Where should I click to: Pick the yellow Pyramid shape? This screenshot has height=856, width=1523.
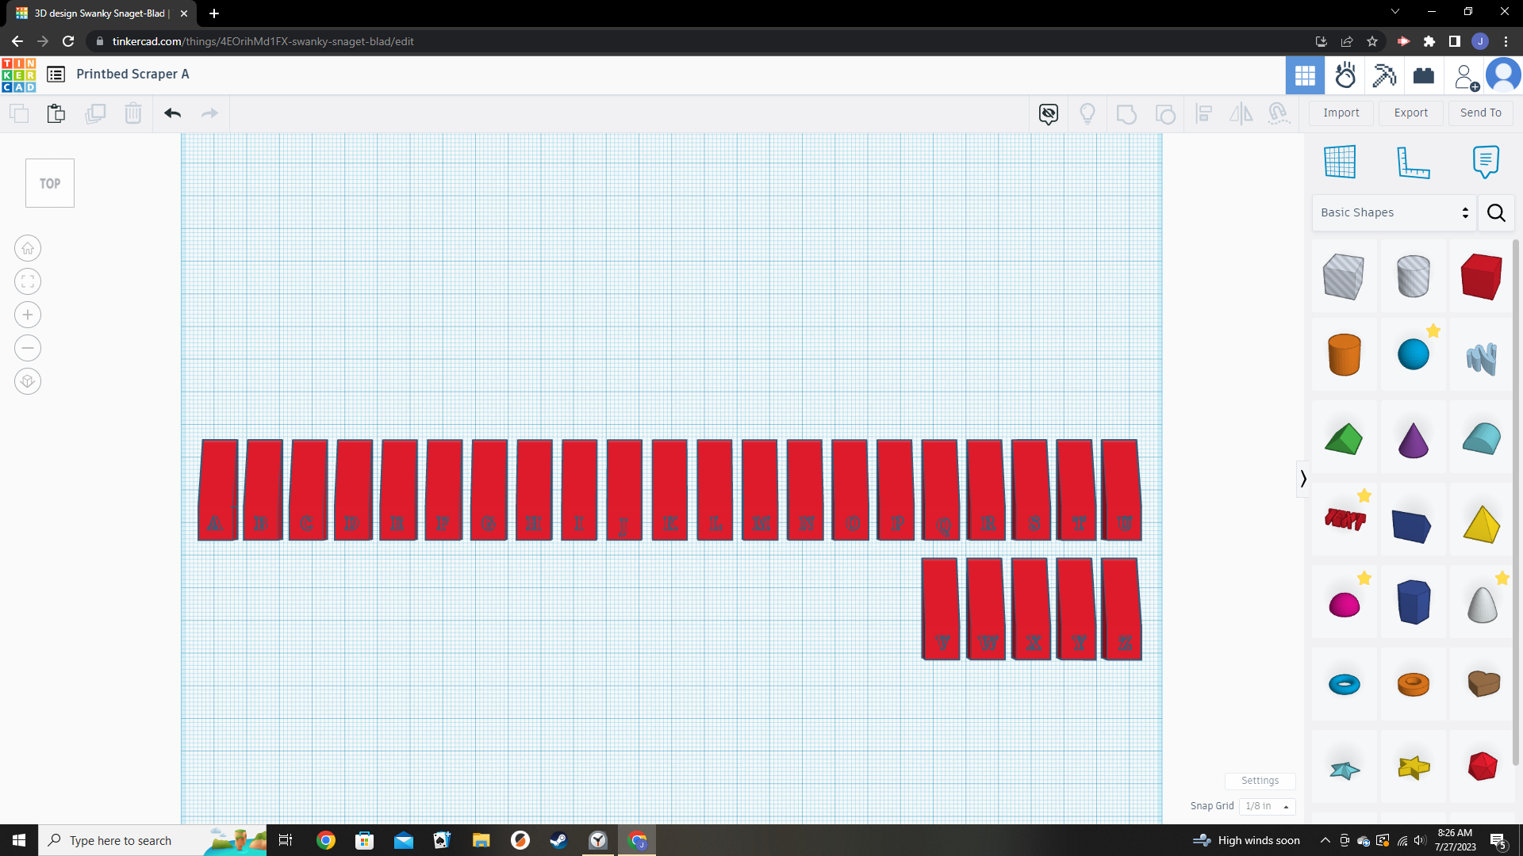1481,524
